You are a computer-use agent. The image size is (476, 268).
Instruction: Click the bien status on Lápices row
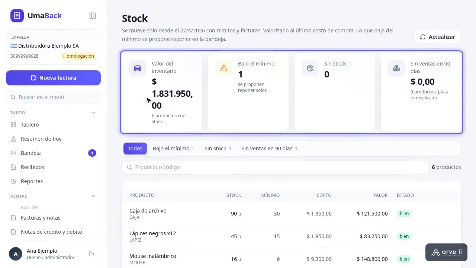[404, 236]
